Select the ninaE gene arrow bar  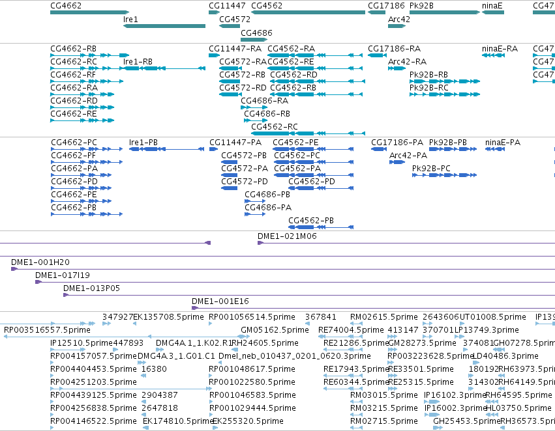pyautogui.click(x=493, y=12)
